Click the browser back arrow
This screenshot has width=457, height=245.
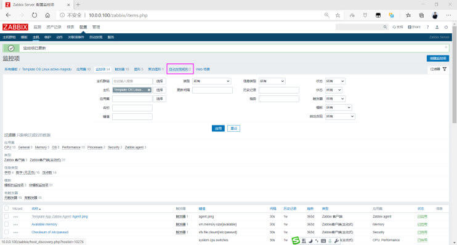(8, 15)
